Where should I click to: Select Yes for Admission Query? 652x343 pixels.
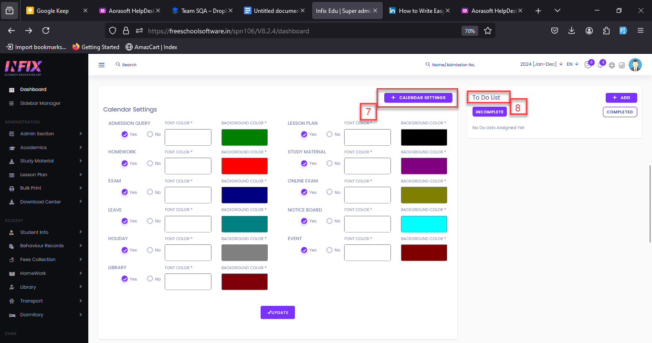(125, 134)
